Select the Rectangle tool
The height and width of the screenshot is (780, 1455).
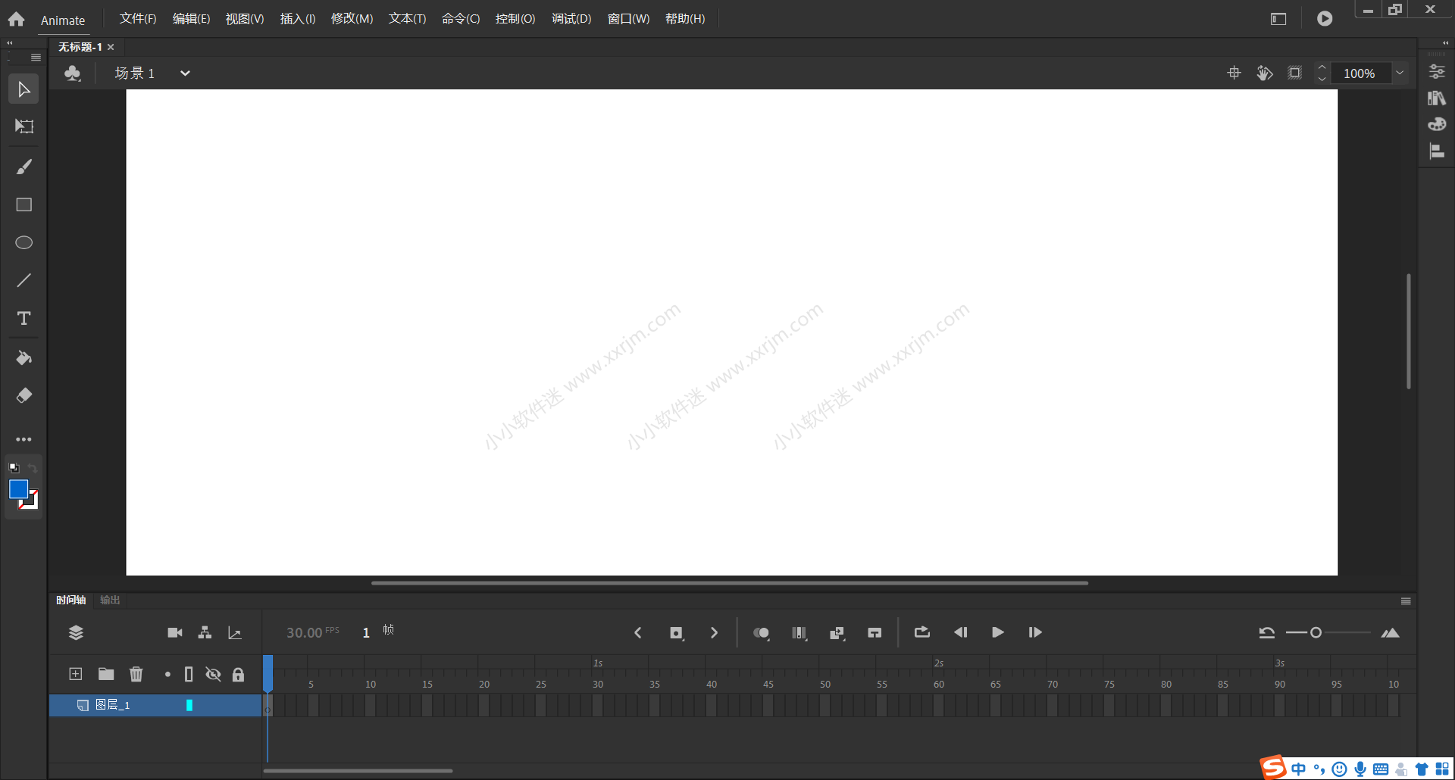(24, 205)
